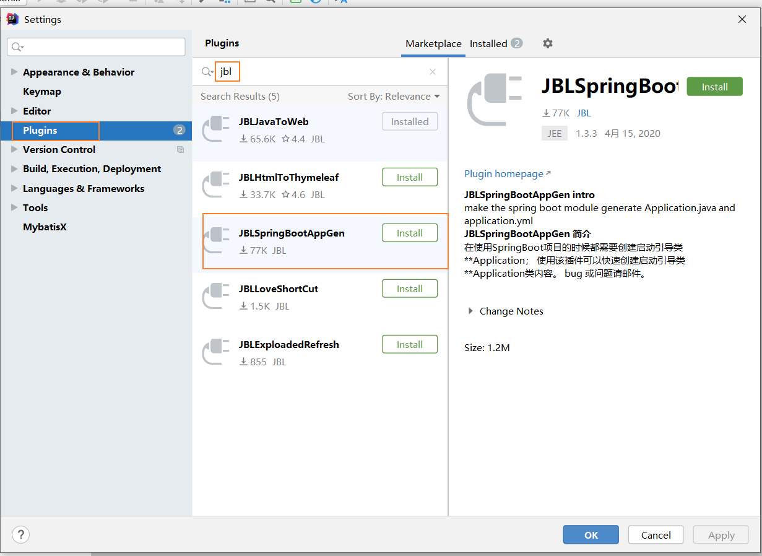Expand the Editor settings node
The width and height of the screenshot is (762, 556).
[x=14, y=111]
